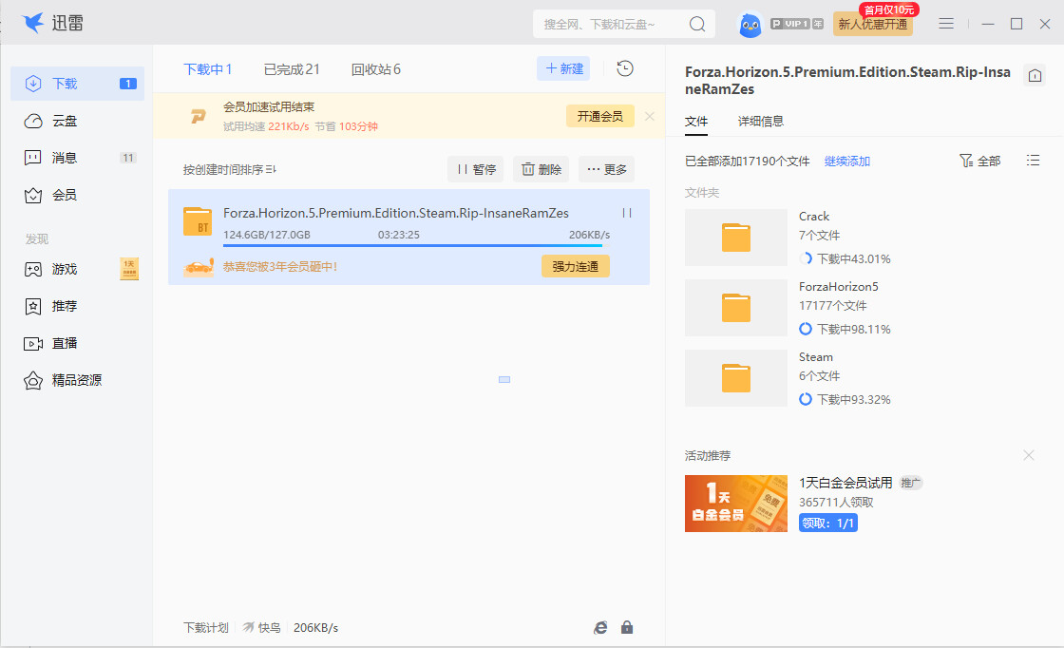Open the 1天白金会员 promo thumbnail

pos(735,504)
